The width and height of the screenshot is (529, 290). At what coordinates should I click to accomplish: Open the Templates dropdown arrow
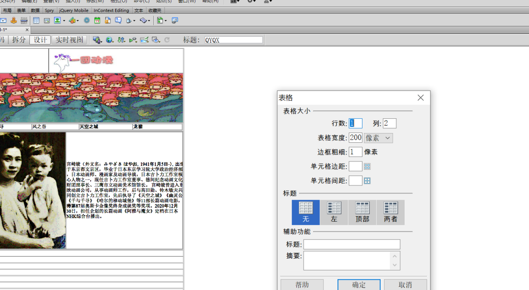[165, 20]
